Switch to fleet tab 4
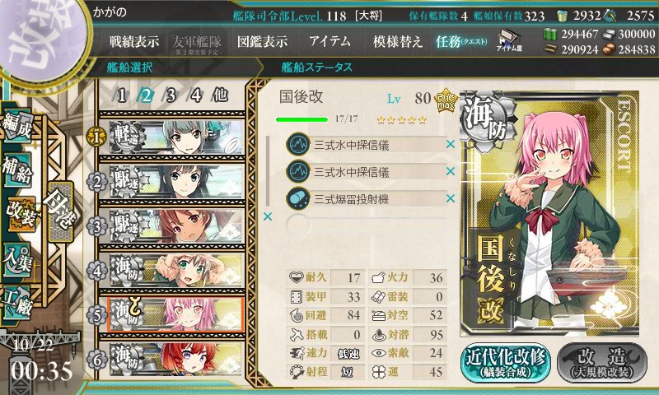The image size is (659, 395). [x=196, y=95]
